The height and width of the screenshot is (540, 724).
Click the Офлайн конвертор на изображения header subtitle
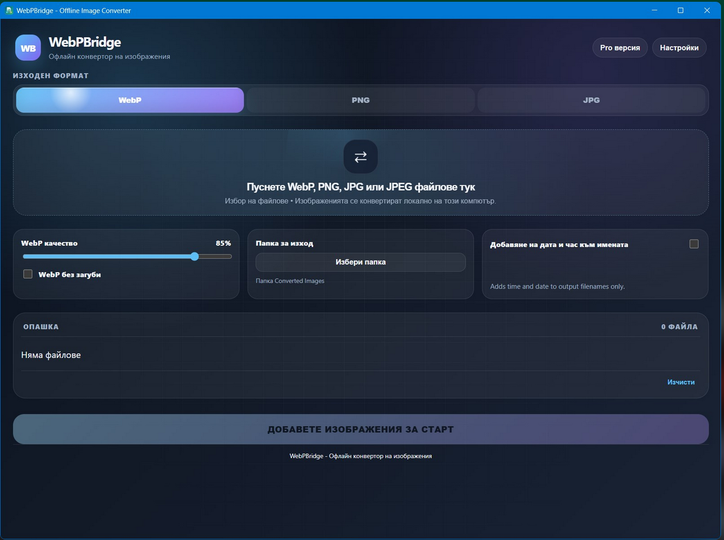coord(109,56)
